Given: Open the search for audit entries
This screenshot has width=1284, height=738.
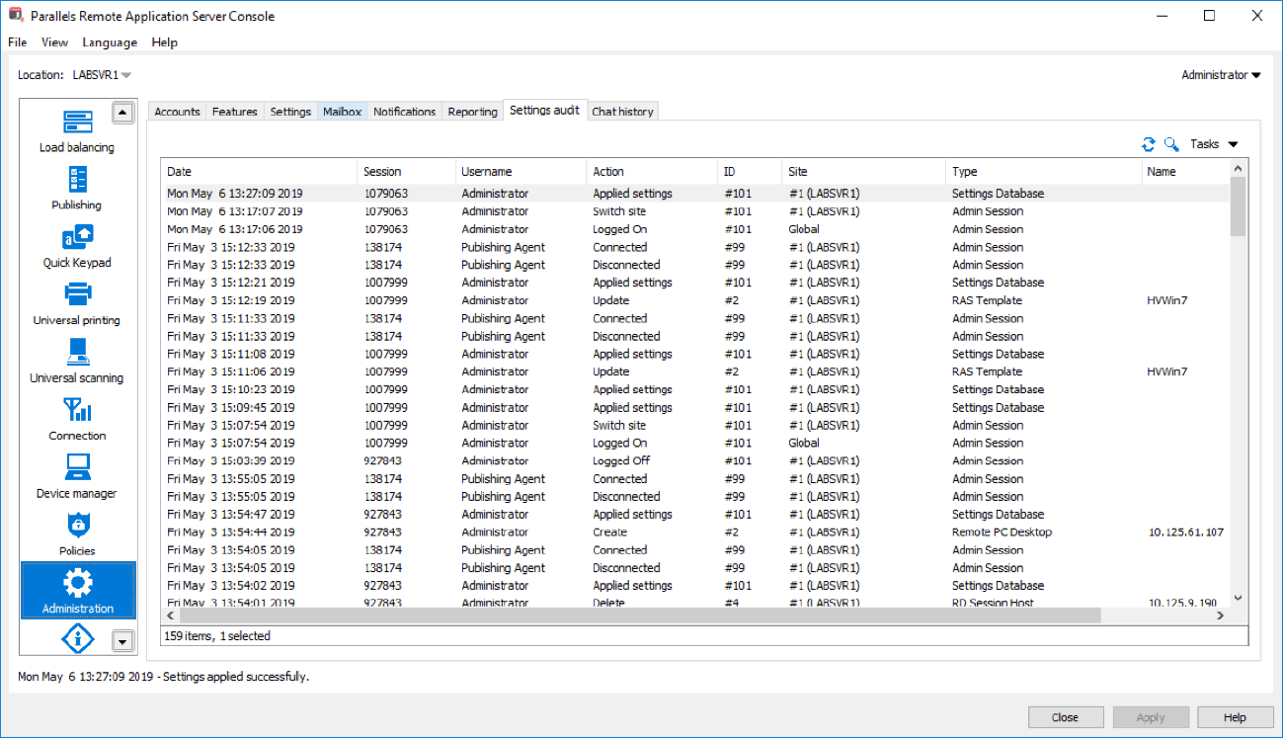Looking at the screenshot, I should tap(1171, 143).
